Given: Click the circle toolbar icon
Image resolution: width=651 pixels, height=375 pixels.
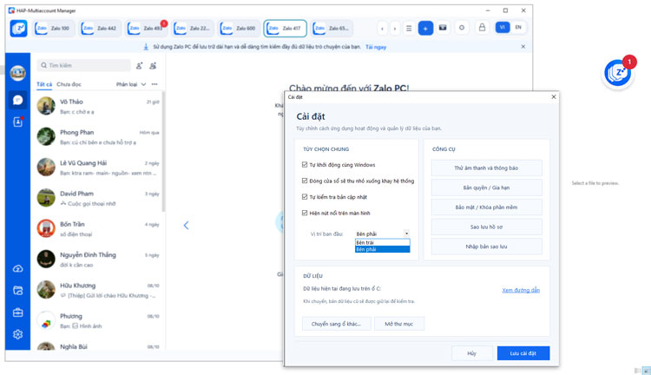Looking at the screenshot, I should 462,28.
